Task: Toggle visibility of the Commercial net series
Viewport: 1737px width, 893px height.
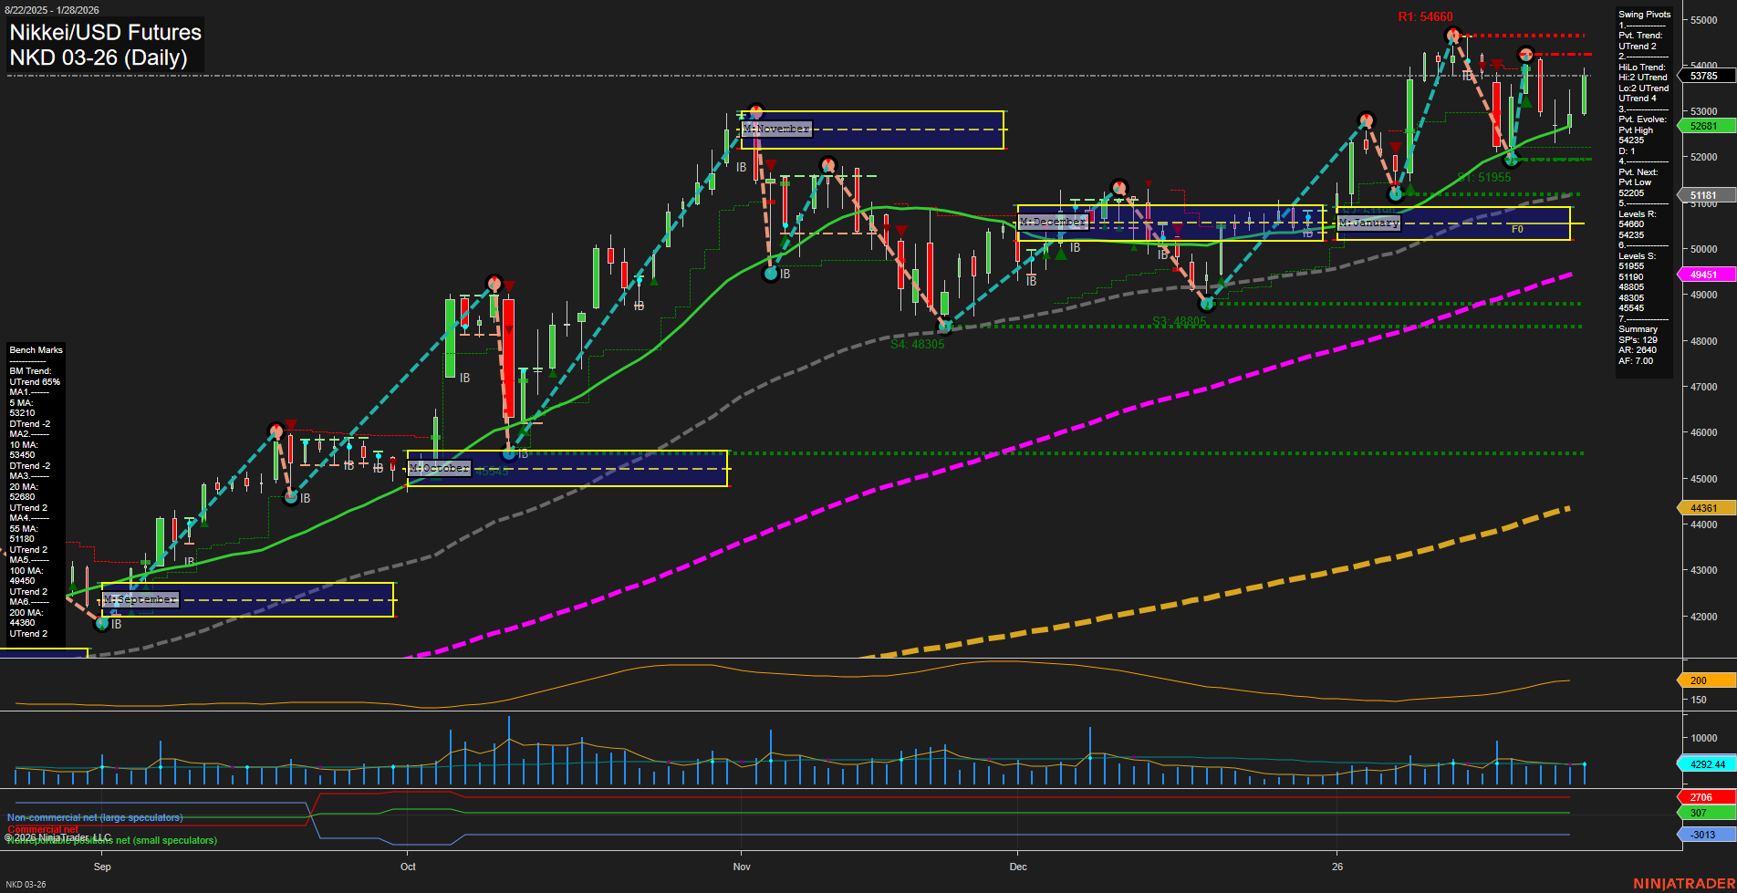Action: coord(42,829)
